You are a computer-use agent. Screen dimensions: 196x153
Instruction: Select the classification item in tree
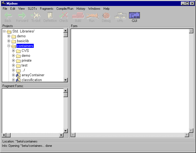point(32,80)
